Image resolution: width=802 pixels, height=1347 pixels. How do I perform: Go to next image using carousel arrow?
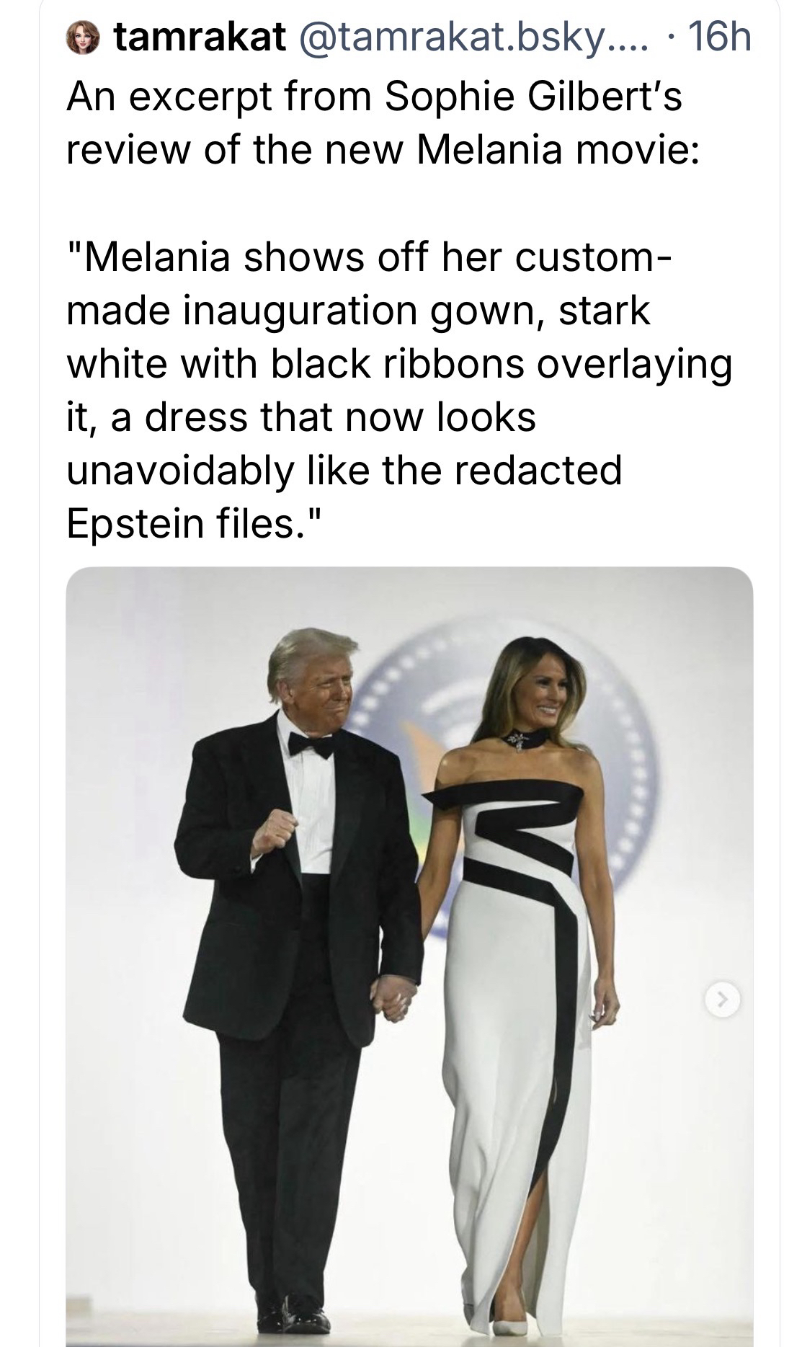pyautogui.click(x=721, y=999)
